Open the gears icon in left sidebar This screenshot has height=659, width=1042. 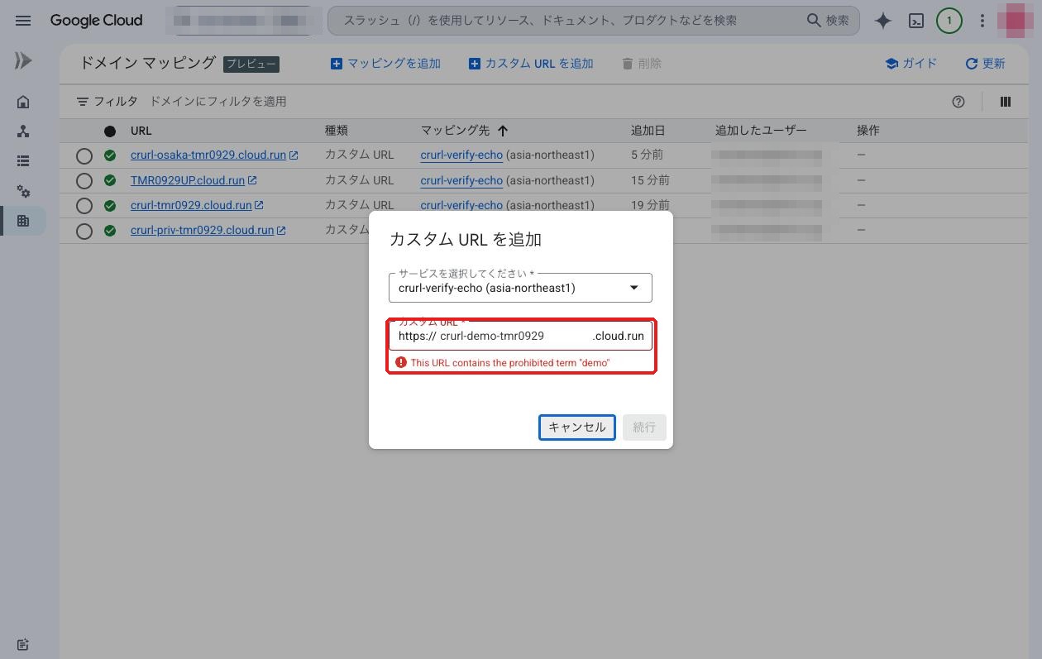(x=23, y=191)
